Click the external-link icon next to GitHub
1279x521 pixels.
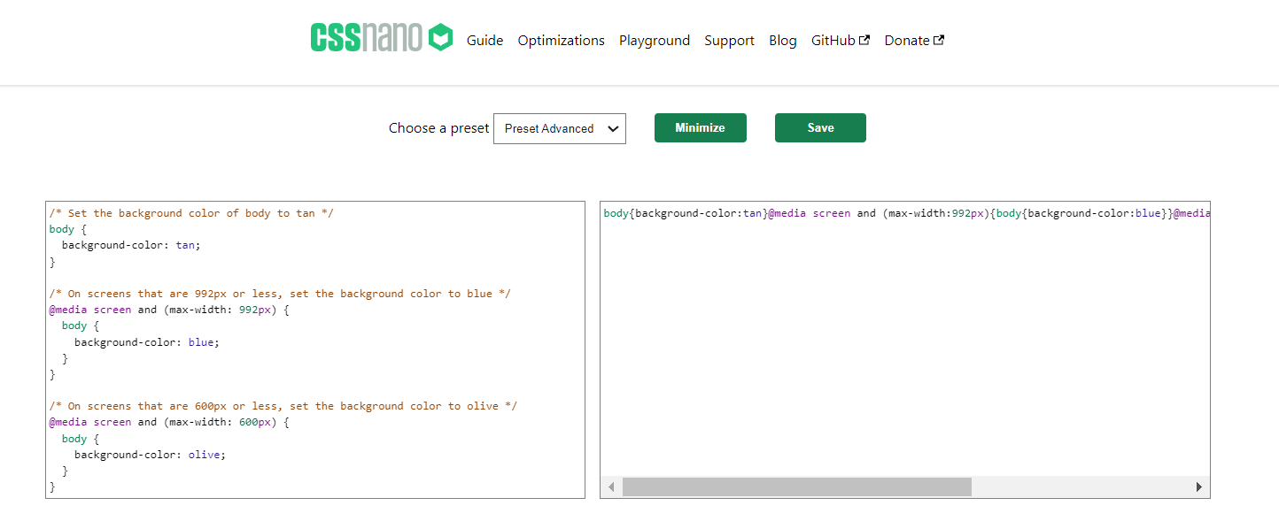click(x=863, y=39)
